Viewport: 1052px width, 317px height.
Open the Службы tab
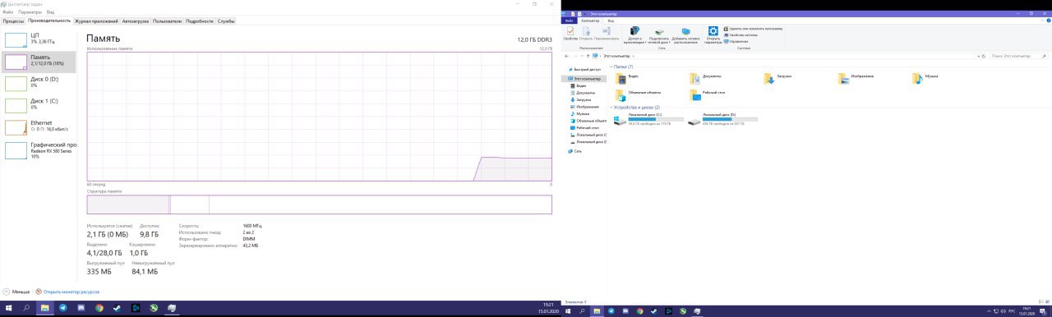[x=226, y=21]
